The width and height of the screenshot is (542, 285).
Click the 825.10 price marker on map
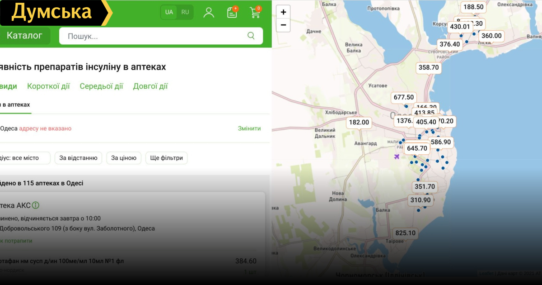[x=405, y=233]
